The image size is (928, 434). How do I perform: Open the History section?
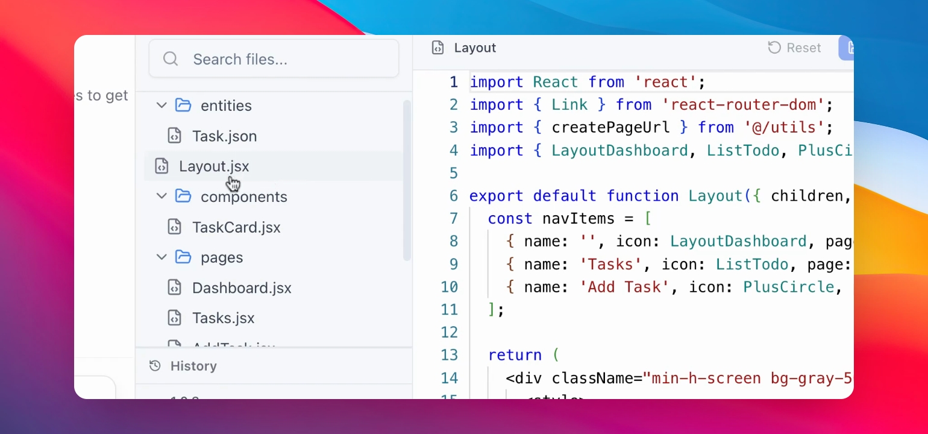193,366
